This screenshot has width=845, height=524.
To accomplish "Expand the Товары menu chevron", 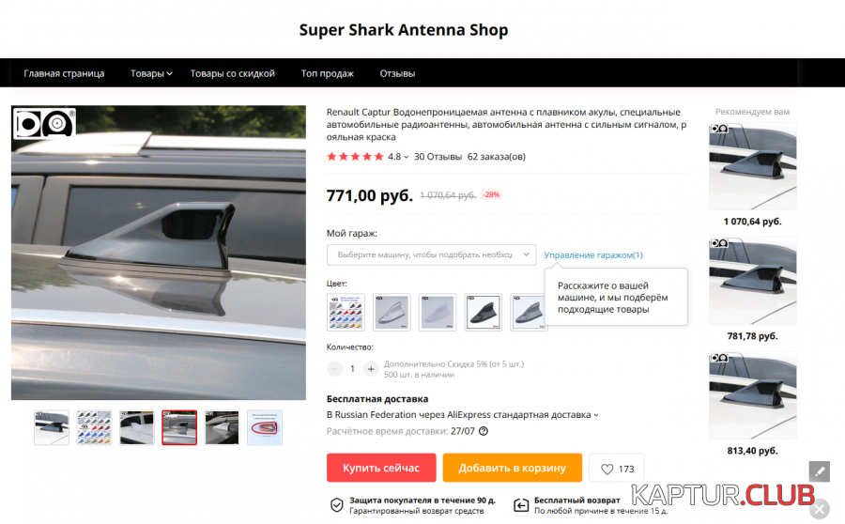I will pyautogui.click(x=169, y=74).
